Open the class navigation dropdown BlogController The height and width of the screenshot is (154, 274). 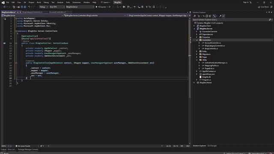click(95, 15)
